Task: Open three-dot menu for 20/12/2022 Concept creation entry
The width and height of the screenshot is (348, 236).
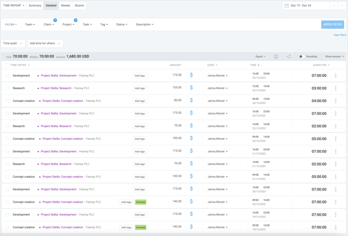Action: (335, 202)
